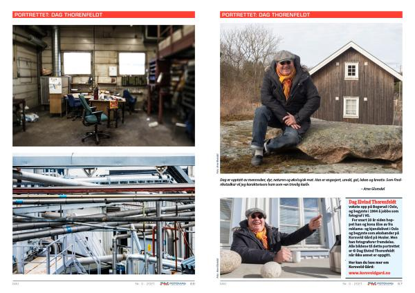The width and height of the screenshot is (415, 293).
Task: Open the workshop interior photo
Action: click(104, 86)
